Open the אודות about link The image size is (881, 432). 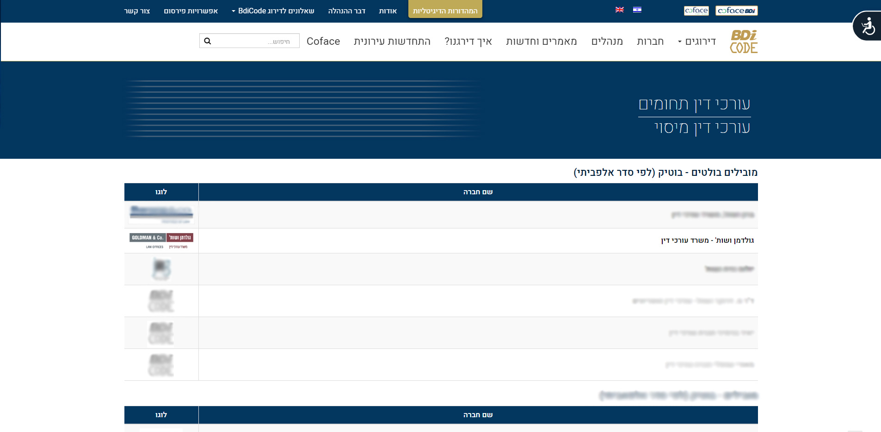pyautogui.click(x=388, y=11)
